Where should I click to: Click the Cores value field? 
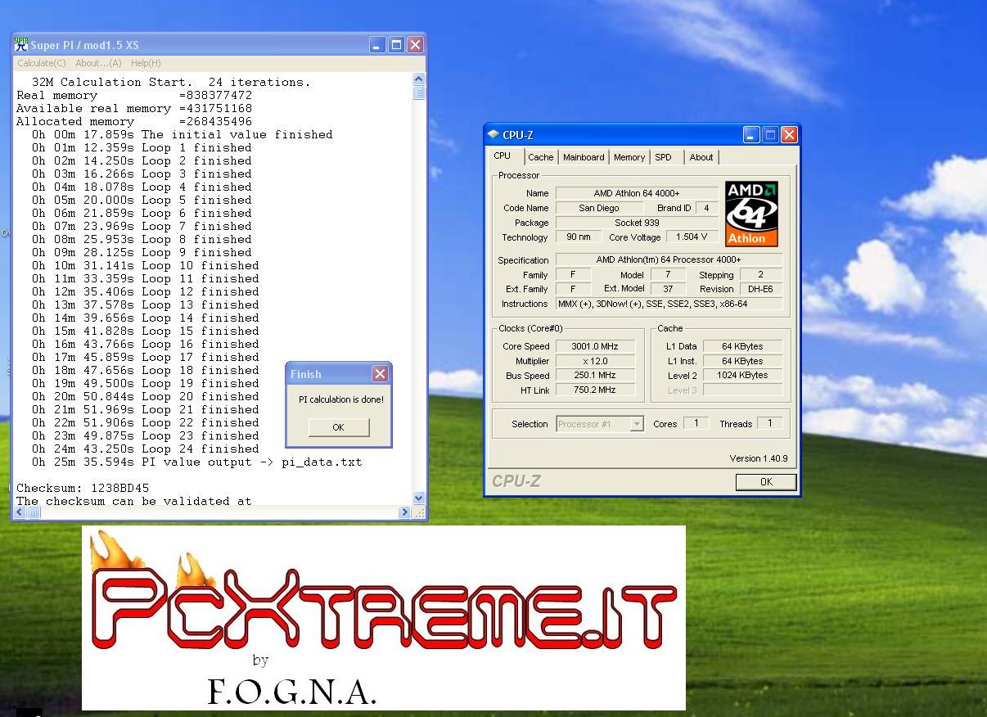coord(696,423)
